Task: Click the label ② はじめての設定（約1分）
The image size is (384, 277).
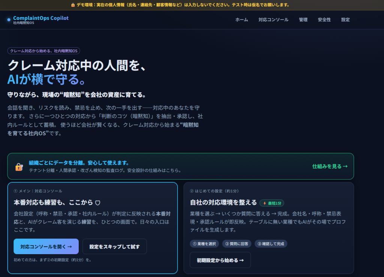Action: click(x=214, y=191)
